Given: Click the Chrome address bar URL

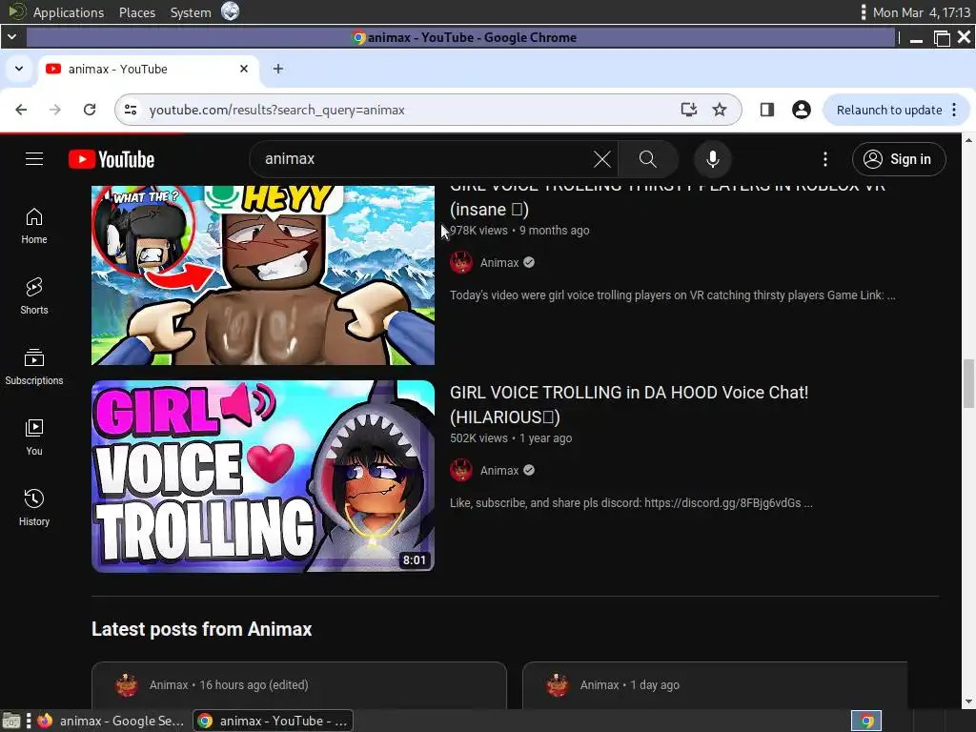Looking at the screenshot, I should (x=277, y=111).
